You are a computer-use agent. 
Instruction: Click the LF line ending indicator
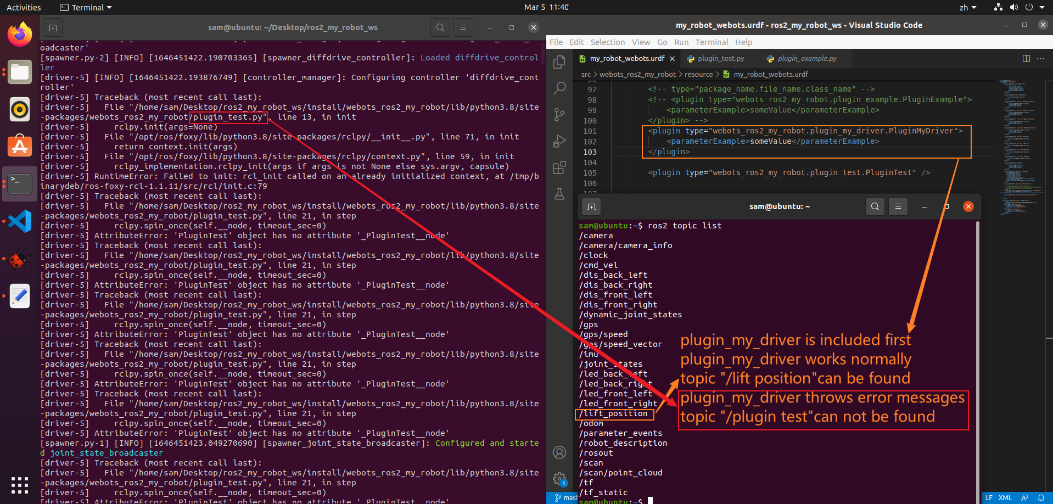click(x=989, y=497)
